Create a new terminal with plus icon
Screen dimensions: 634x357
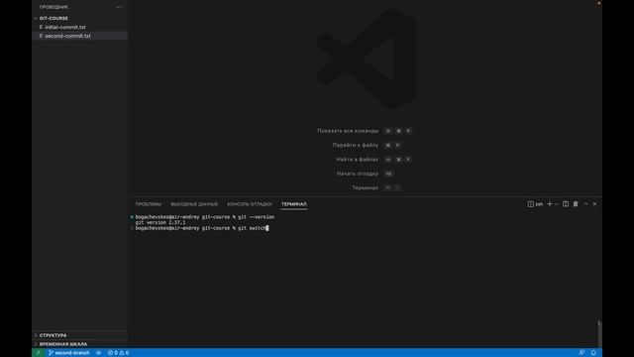point(550,204)
